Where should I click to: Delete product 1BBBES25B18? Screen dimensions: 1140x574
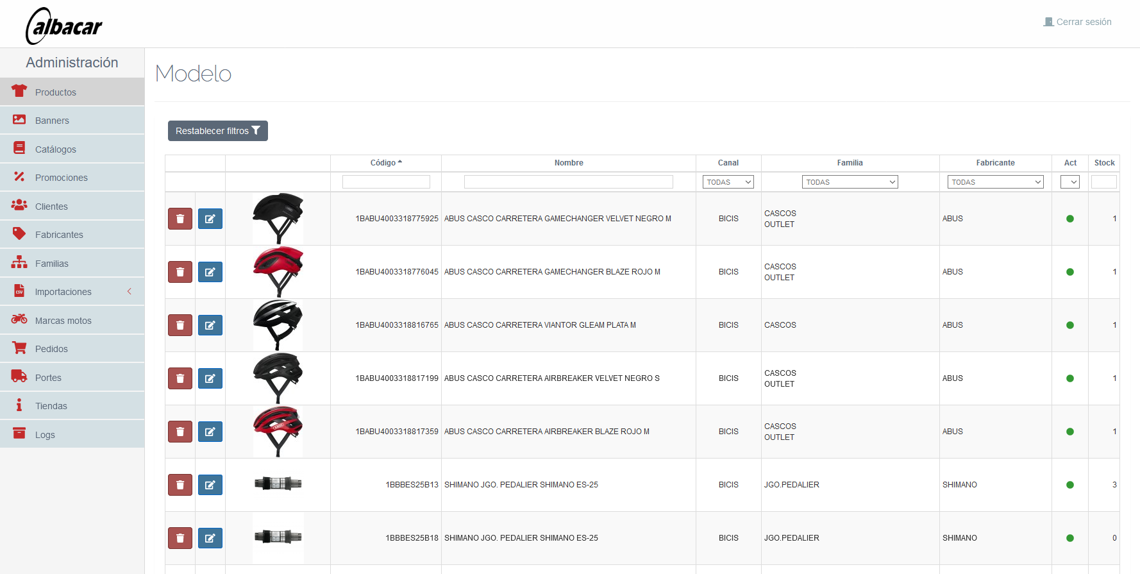tap(180, 538)
